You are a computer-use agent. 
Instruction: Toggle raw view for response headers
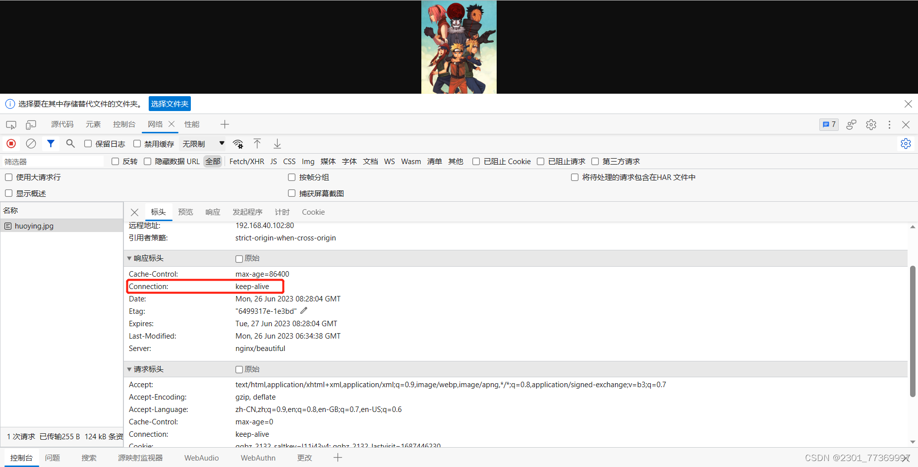(239, 259)
